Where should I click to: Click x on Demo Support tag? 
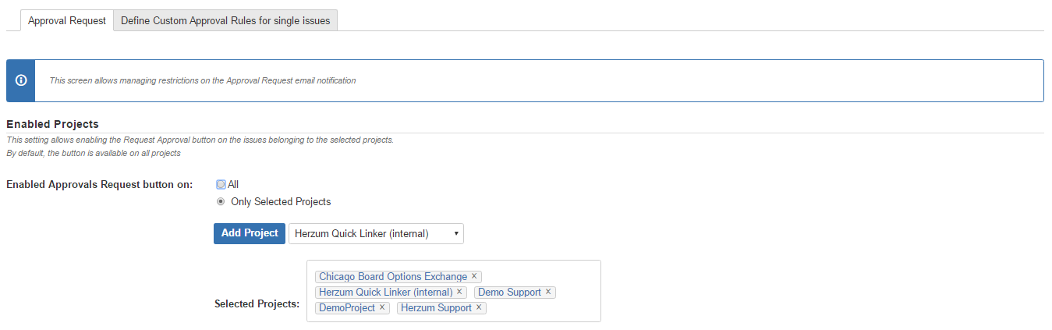coord(548,292)
